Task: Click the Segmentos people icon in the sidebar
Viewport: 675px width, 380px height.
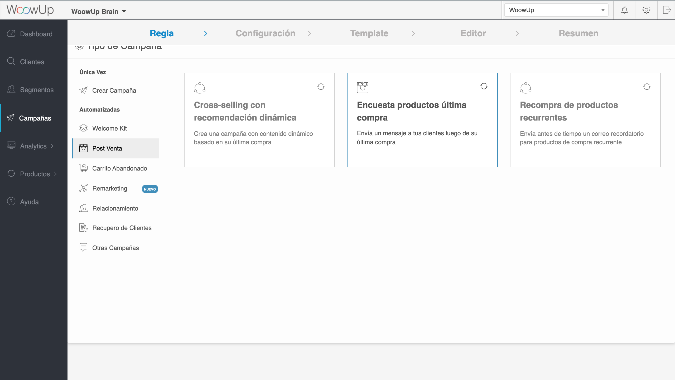Action: click(x=11, y=89)
